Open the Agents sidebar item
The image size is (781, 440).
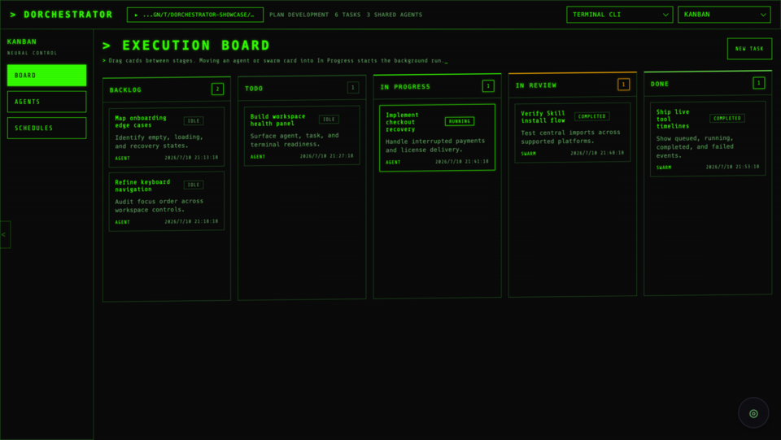(x=47, y=102)
